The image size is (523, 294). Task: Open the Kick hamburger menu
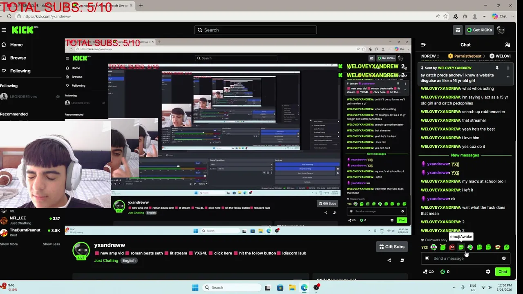(4, 30)
